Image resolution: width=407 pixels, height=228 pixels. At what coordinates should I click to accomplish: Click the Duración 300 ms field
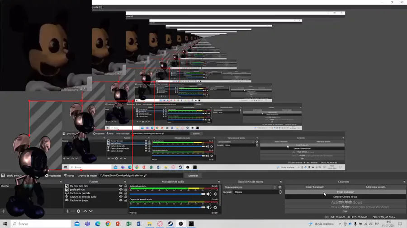(256, 192)
